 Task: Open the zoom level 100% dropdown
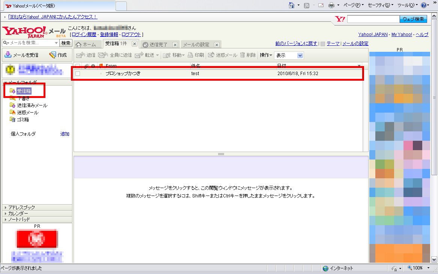tap(429, 268)
